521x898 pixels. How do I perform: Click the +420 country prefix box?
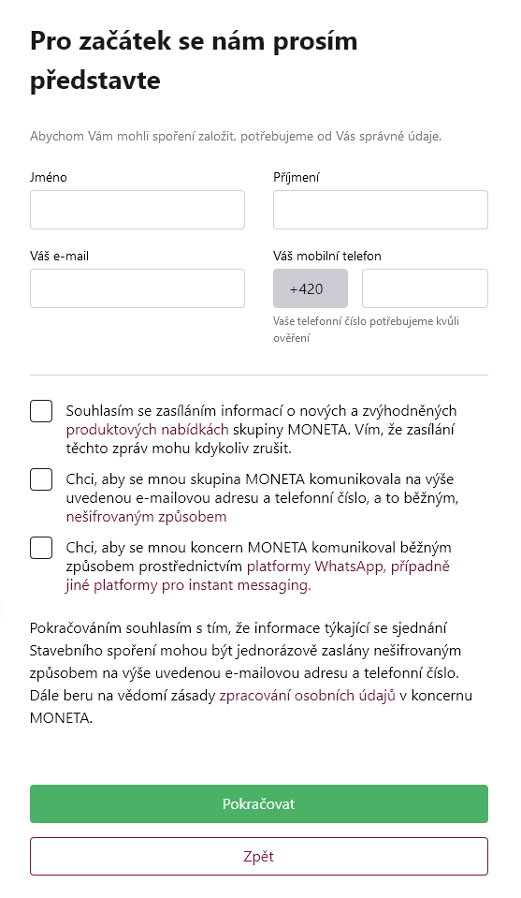pos(311,288)
